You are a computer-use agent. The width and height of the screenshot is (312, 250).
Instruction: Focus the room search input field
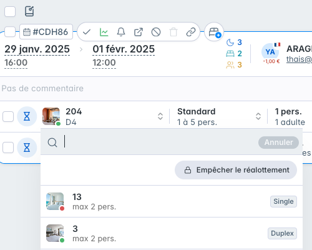coord(160,142)
